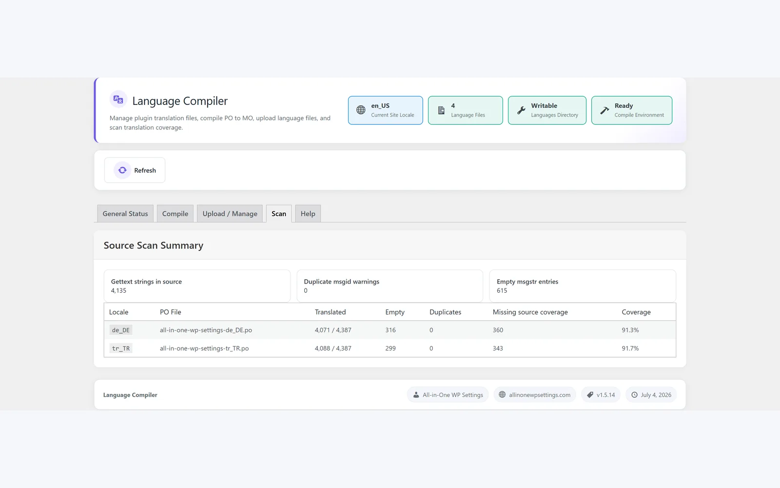Screen dimensions: 780x488
Task: Click the clock icon beside July 4, 2026
Action: pyautogui.click(x=634, y=395)
